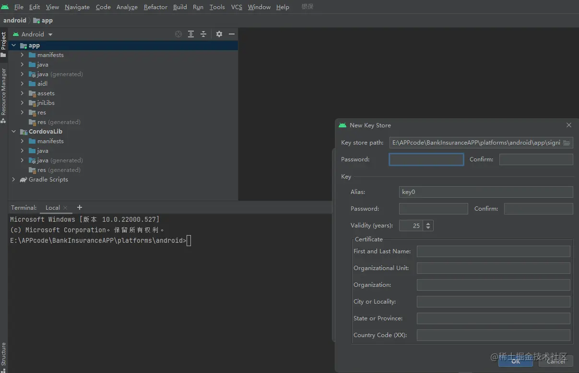Open Project panel settings gear

coord(219,34)
